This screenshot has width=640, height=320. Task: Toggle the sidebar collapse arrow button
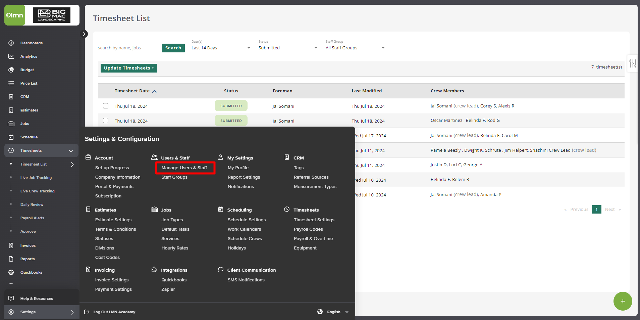(84, 34)
